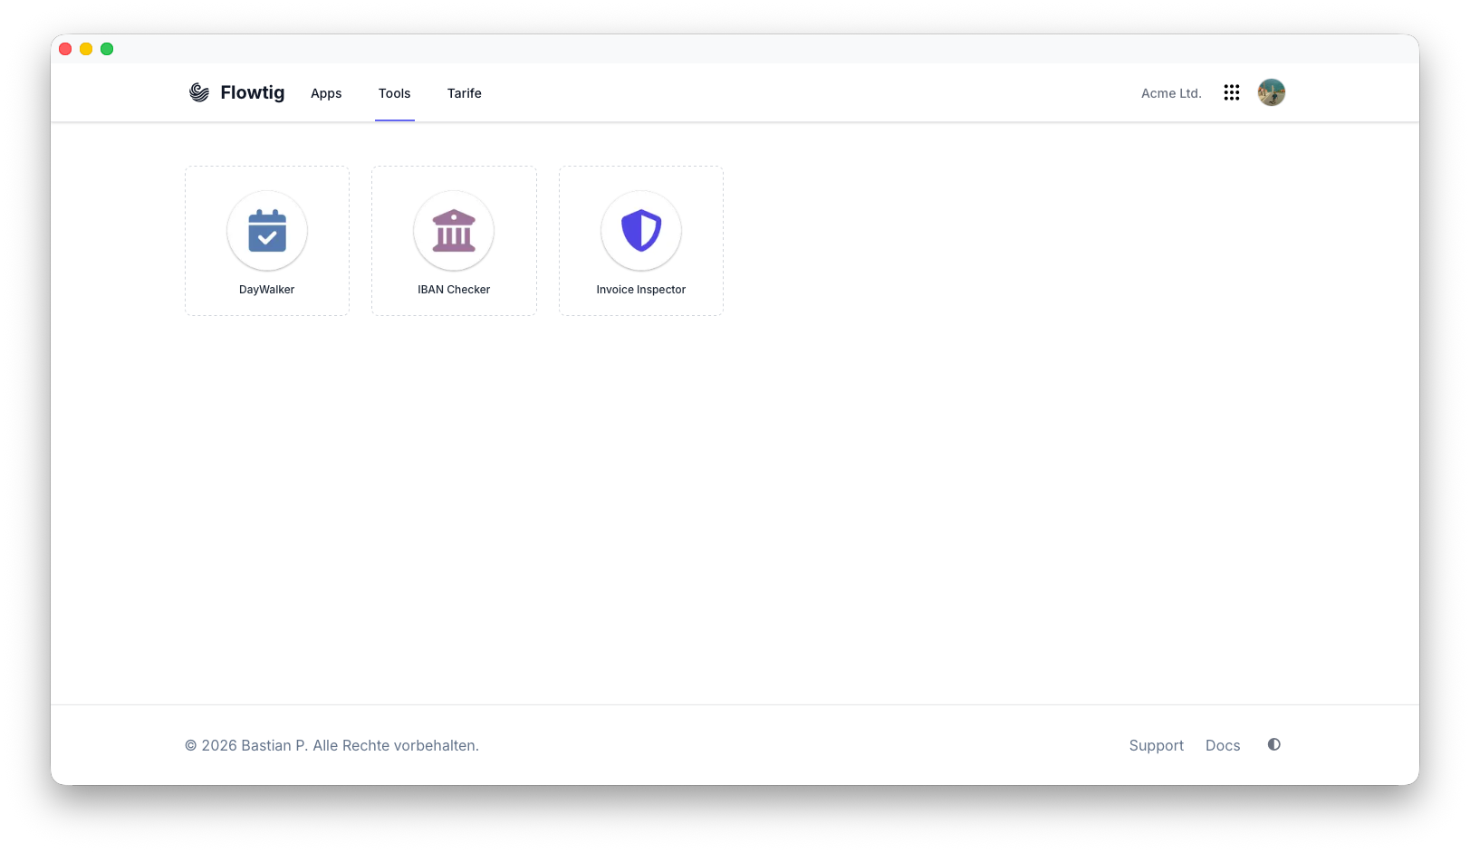Click the green macOS fullscreen window button
The image size is (1470, 852).
(107, 49)
